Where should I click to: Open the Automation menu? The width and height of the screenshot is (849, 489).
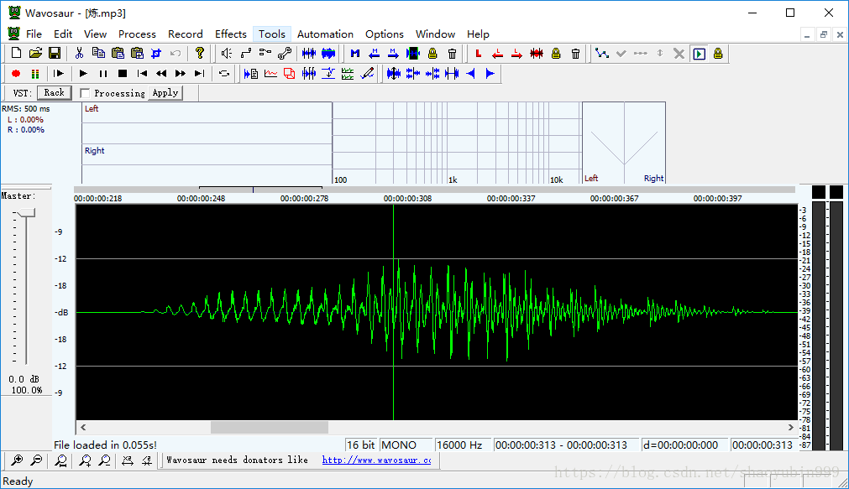(325, 34)
